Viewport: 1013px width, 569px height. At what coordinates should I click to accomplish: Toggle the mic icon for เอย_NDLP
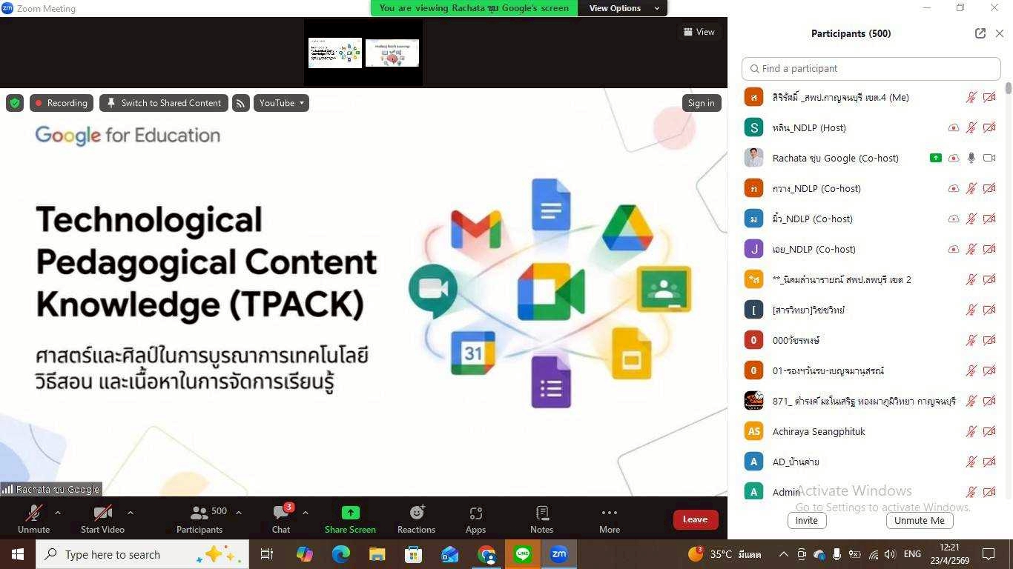971,249
